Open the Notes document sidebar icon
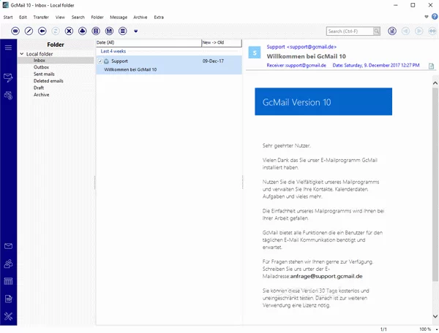439x333 pixels. pos(8,299)
